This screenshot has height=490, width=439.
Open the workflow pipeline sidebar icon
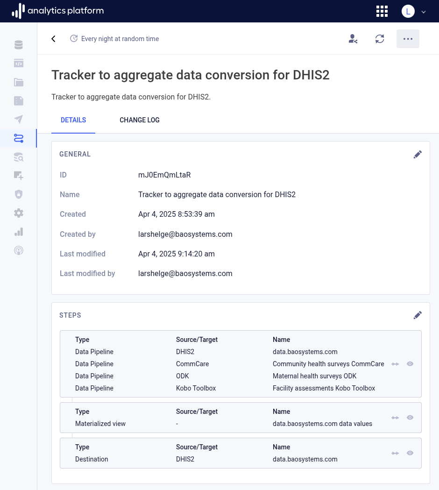(18, 138)
